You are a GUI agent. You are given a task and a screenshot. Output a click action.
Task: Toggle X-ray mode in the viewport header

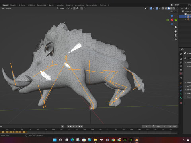[163, 8]
